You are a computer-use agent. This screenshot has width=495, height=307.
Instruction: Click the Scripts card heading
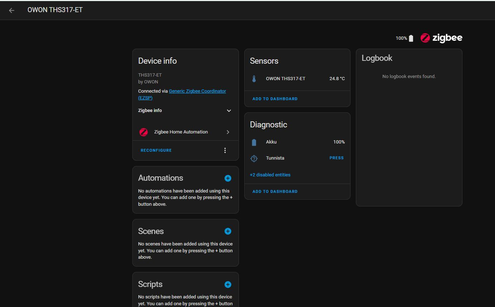coord(150,284)
